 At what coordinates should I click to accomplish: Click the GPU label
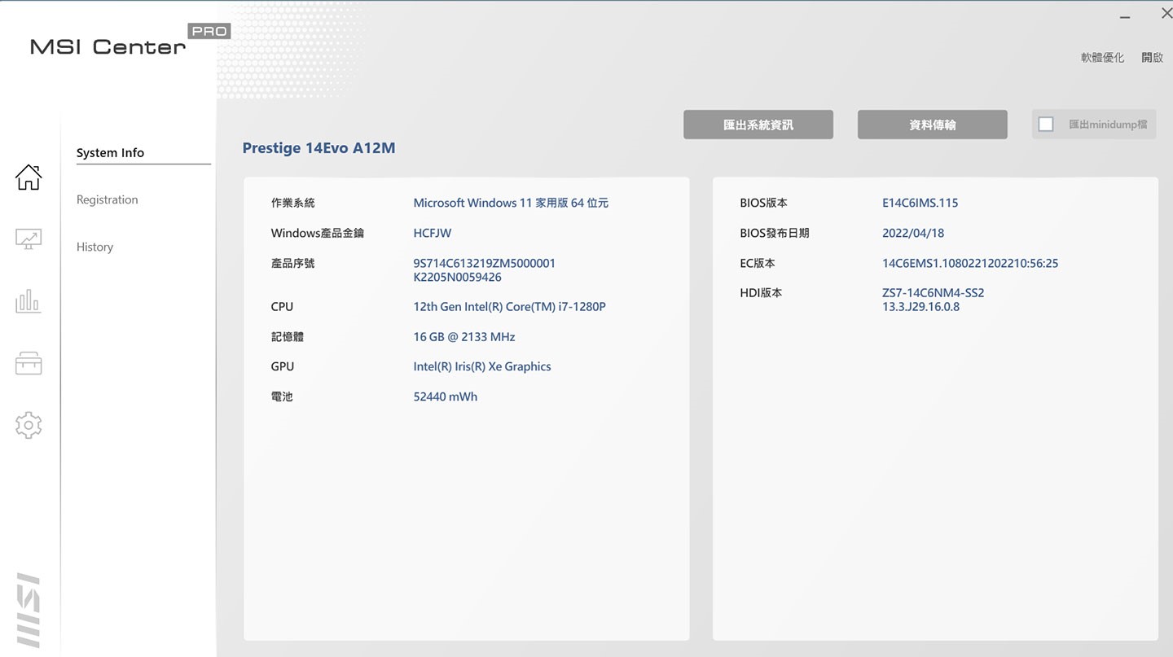[x=283, y=366]
